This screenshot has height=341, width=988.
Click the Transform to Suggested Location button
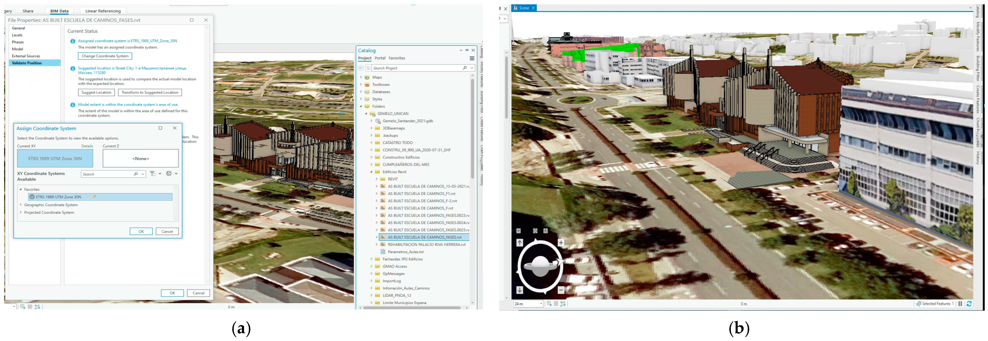pyautogui.click(x=150, y=92)
